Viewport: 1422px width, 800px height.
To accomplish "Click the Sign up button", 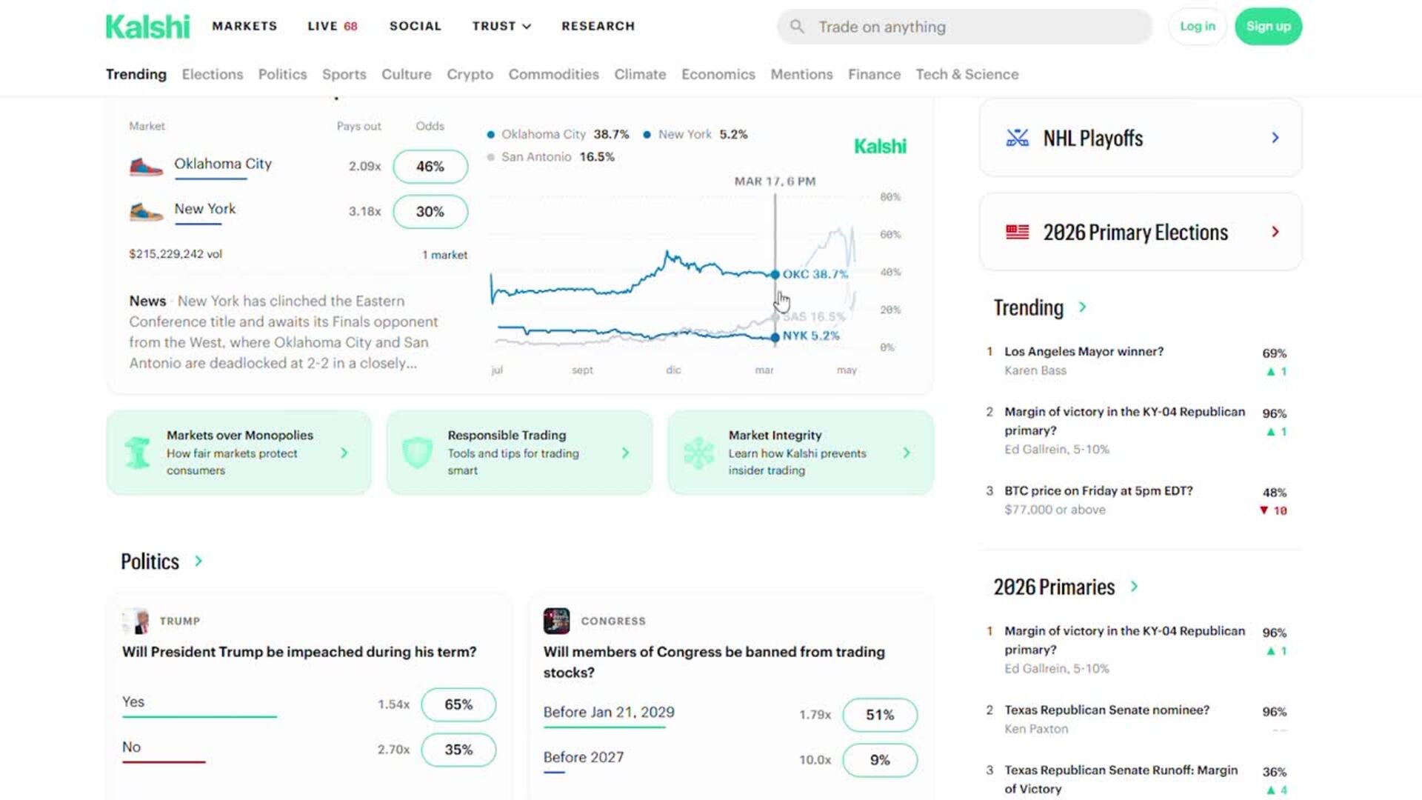I will 1268,27.
